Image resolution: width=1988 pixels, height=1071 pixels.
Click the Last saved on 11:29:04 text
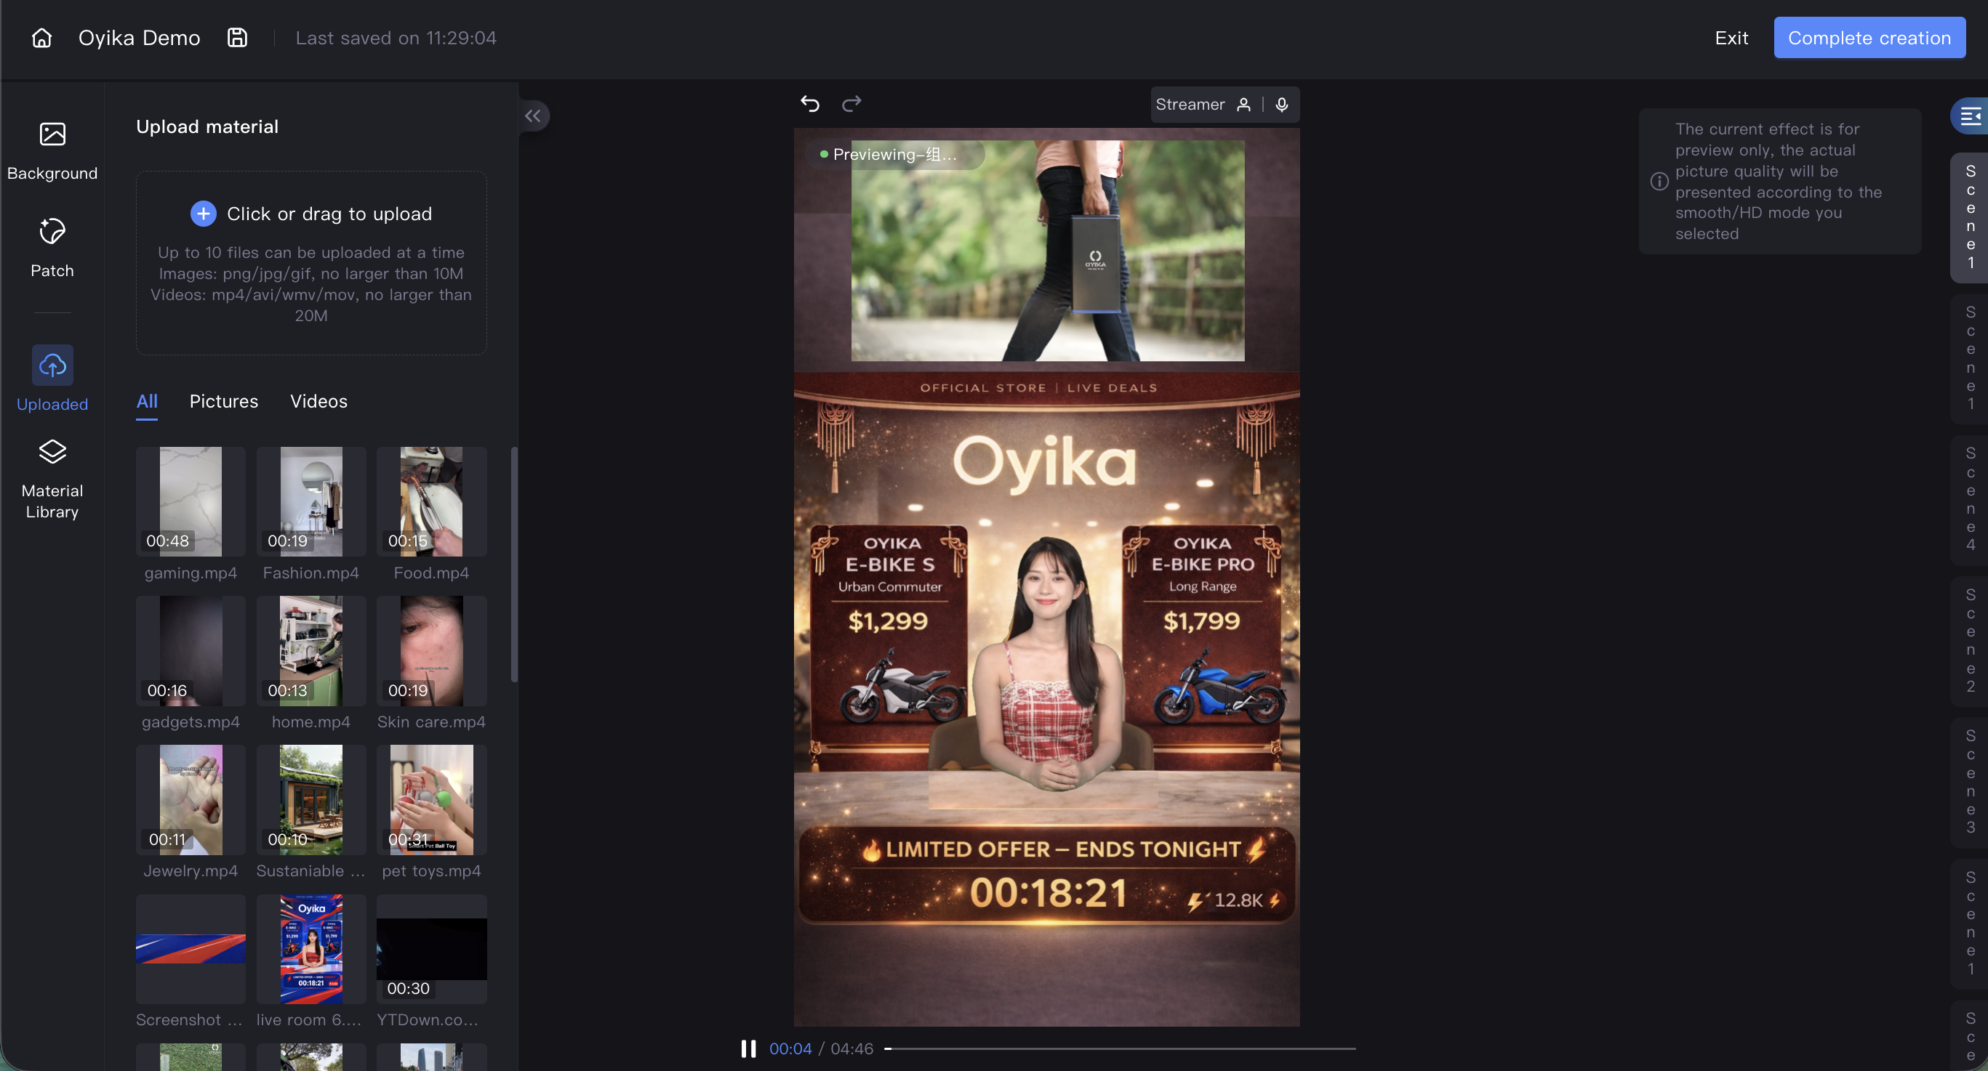396,38
